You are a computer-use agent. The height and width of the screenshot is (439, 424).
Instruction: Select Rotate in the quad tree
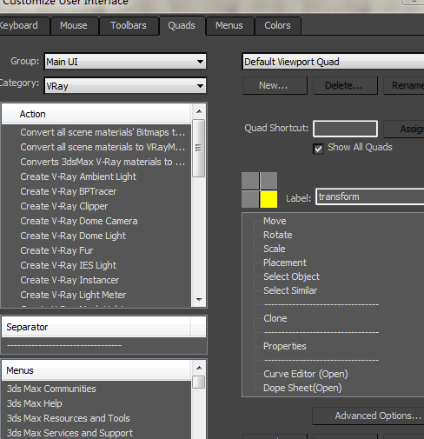278,235
